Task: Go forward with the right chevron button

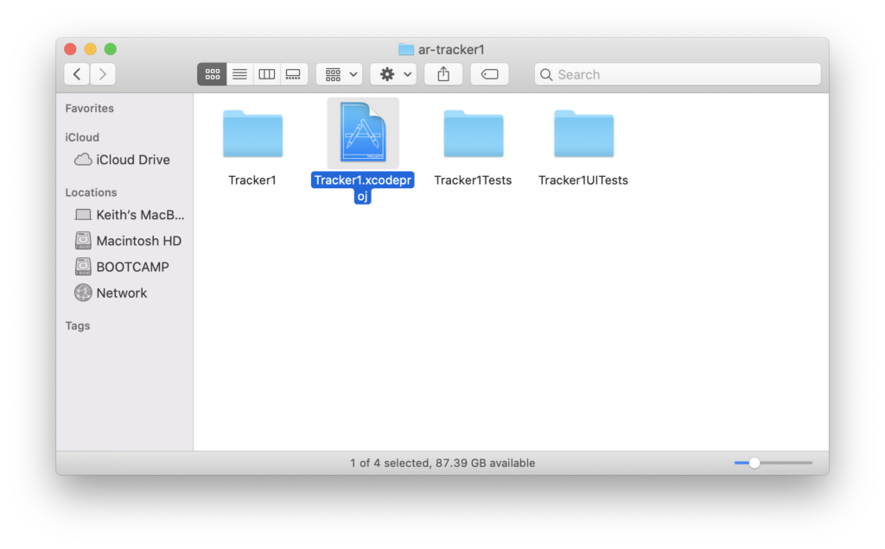Action: 103,74
